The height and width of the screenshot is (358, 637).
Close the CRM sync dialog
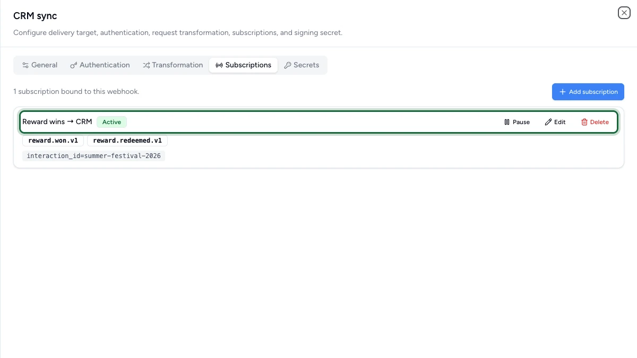624,13
